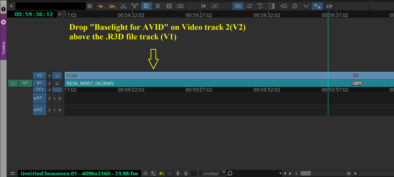Image resolution: width=394 pixels, height=177 pixels.
Task: Toggle the highlighted Smart Tool link button
Action: pyautogui.click(x=146, y=6)
